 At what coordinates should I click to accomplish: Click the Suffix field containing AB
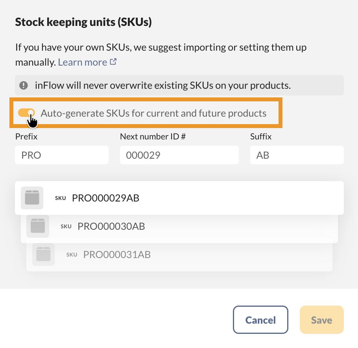(297, 155)
